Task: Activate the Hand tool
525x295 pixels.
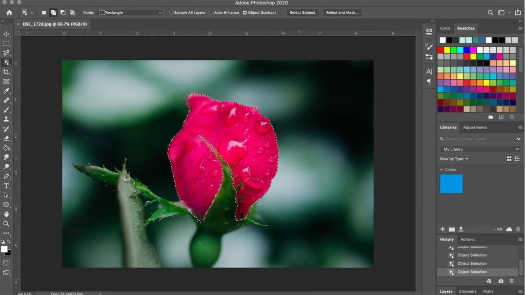Action: 6,214
